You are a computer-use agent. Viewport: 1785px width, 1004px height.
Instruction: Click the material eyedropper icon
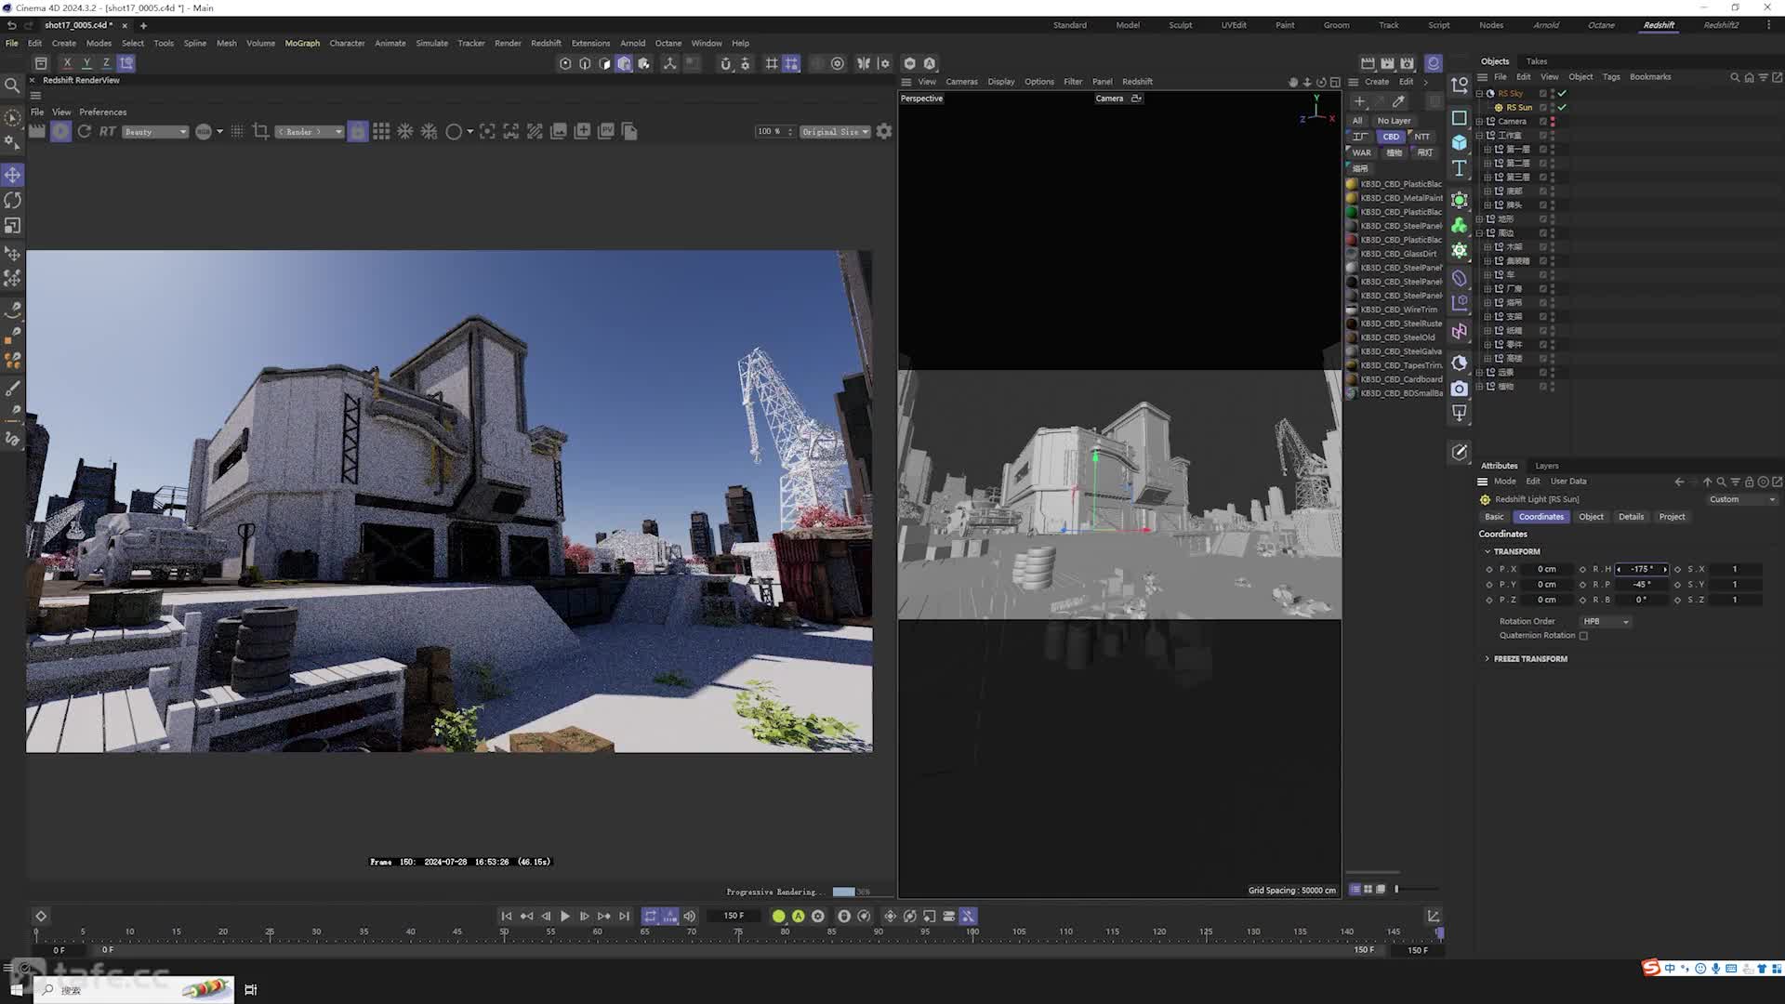click(1399, 101)
